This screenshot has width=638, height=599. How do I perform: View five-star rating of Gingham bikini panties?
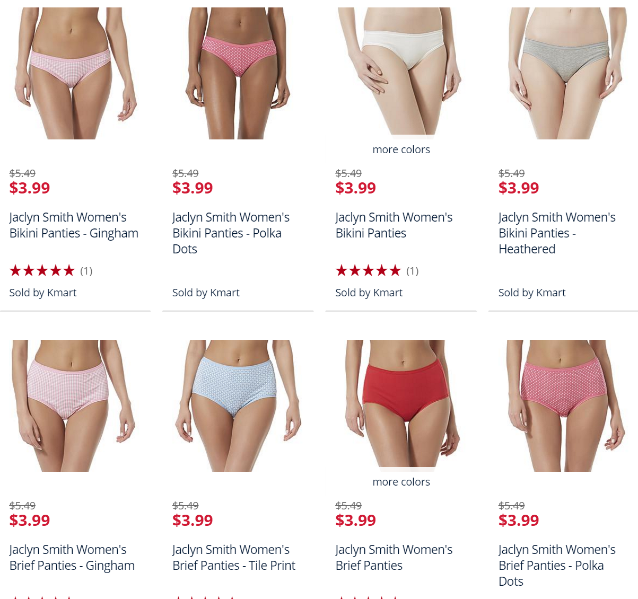(42, 271)
